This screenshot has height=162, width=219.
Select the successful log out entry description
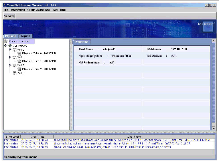click(x=122, y=144)
